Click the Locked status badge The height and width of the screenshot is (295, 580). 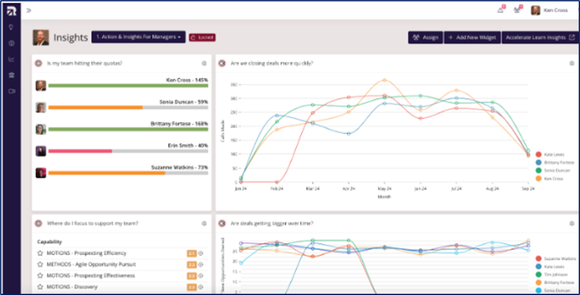tap(203, 37)
